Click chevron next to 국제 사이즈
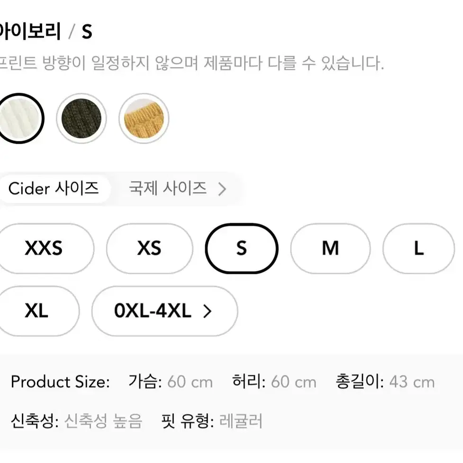 click(222, 189)
